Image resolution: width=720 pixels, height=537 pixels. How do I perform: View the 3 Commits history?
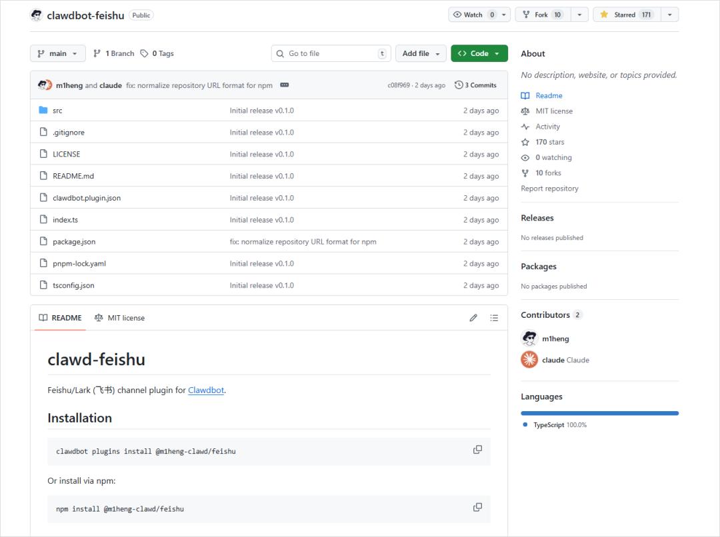click(475, 85)
